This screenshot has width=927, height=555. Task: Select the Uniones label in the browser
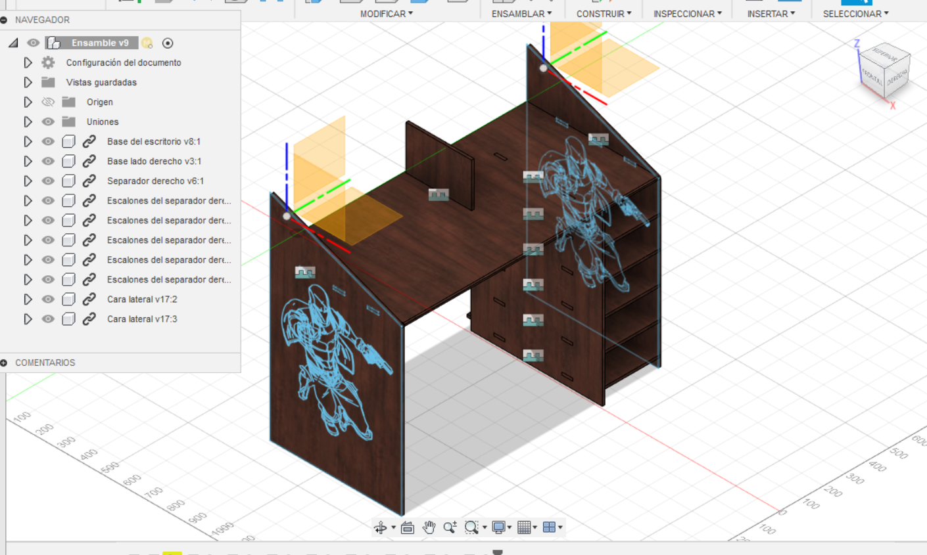[x=103, y=122]
